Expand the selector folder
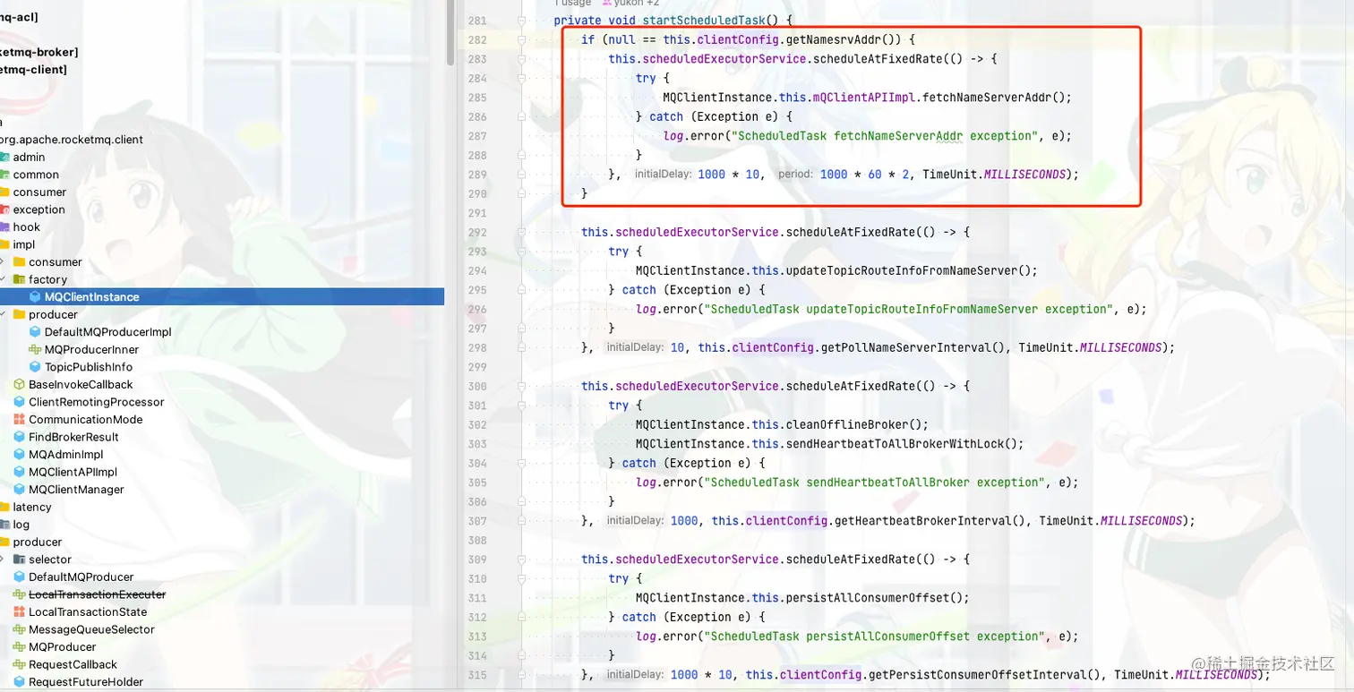 [x=3, y=560]
